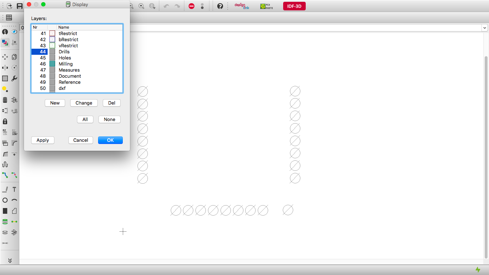Select the Lock tool
The height and width of the screenshot is (275, 489).
(5, 121)
